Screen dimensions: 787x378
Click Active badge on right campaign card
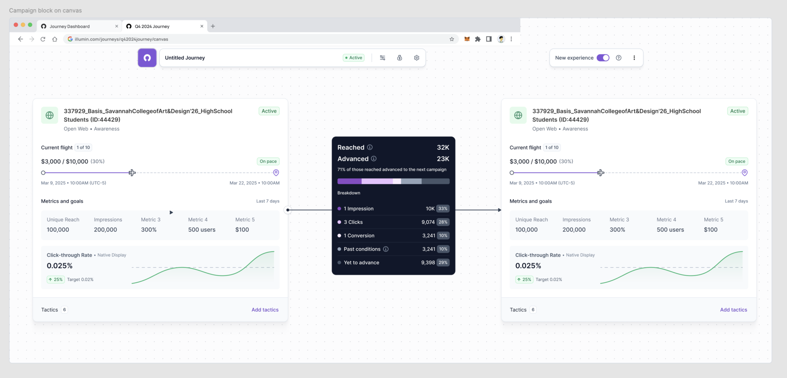pos(737,111)
